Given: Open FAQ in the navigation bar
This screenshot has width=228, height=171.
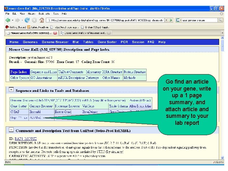Looking at the screenshot, I should [x=151, y=42].
